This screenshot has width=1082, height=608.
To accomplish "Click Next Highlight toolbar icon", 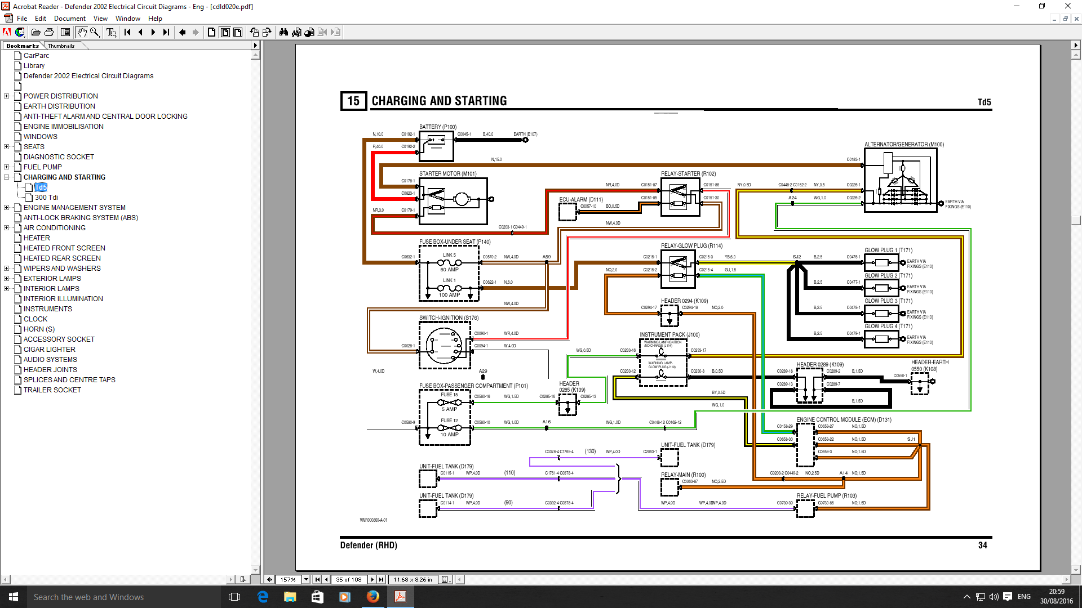I will [335, 32].
